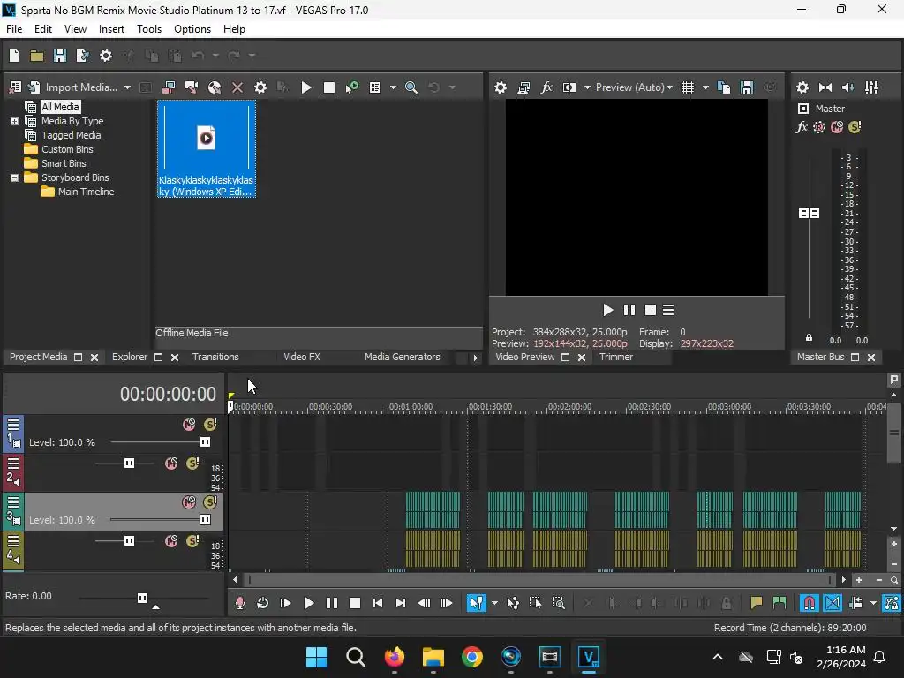Stop timeline playback in the transport bar

pyautogui.click(x=355, y=603)
